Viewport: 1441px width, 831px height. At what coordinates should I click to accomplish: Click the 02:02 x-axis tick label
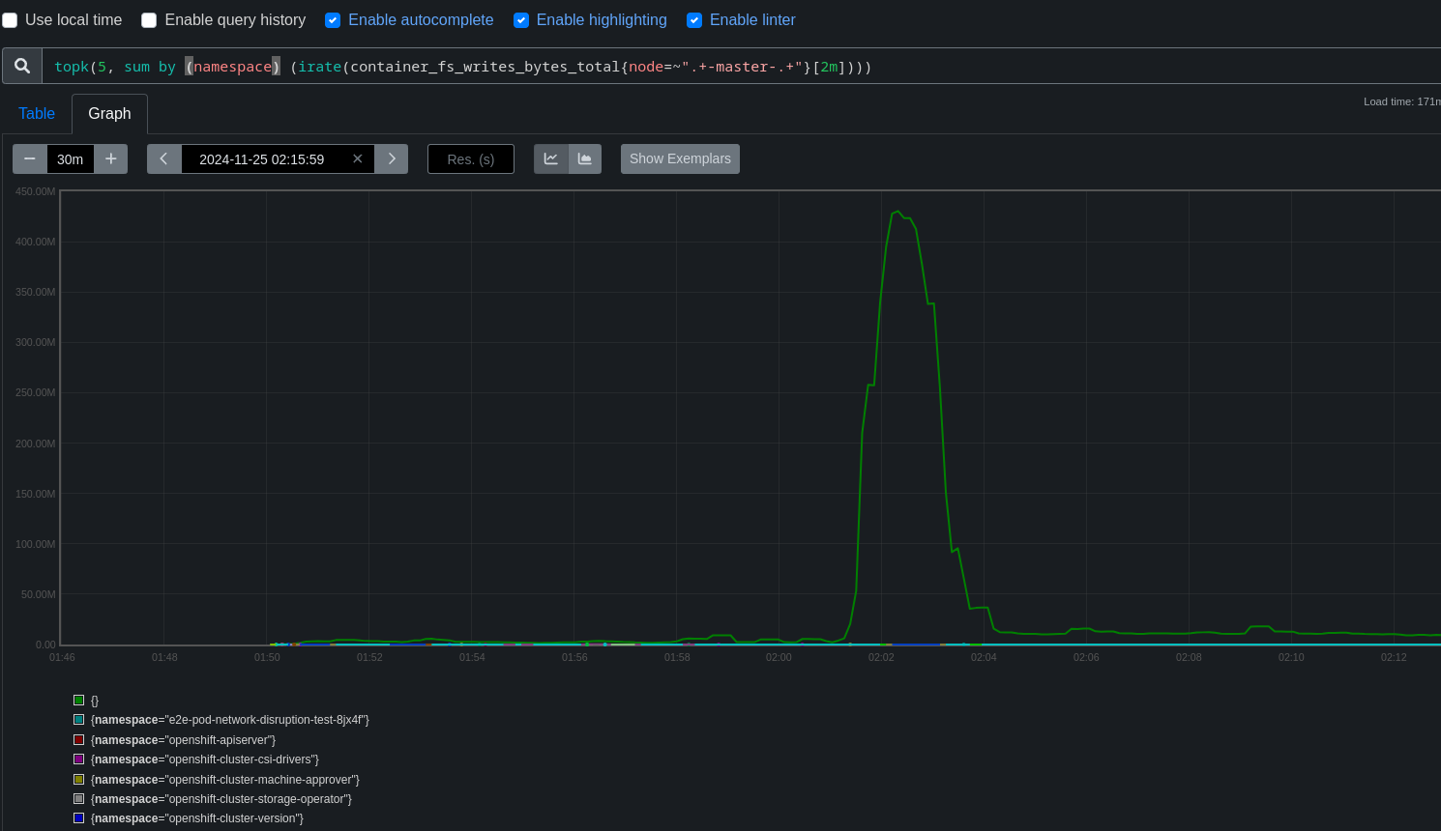[881, 657]
